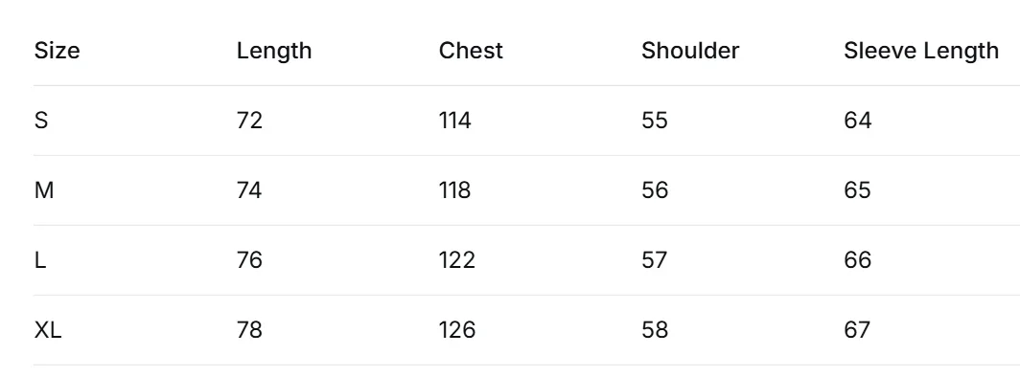Select sleeve length value 67
The image size is (1020, 377).
coord(857,330)
